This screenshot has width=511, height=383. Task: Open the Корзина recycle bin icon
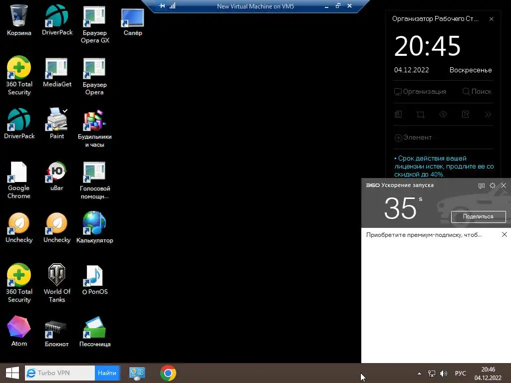pyautogui.click(x=19, y=20)
